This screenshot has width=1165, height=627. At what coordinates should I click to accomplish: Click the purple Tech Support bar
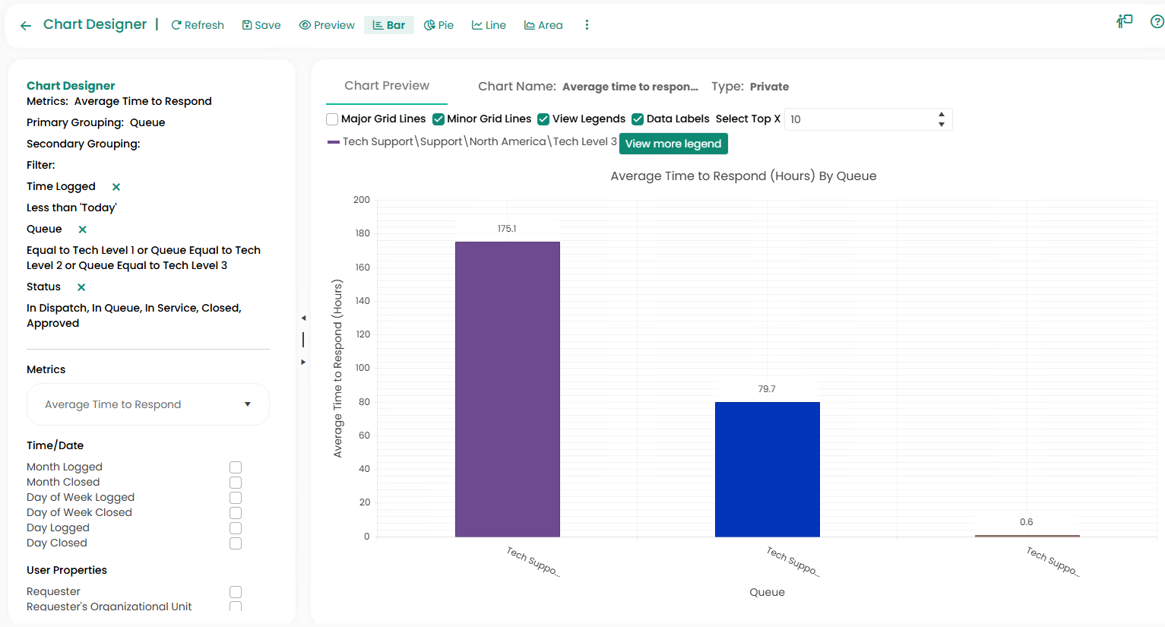[507, 389]
